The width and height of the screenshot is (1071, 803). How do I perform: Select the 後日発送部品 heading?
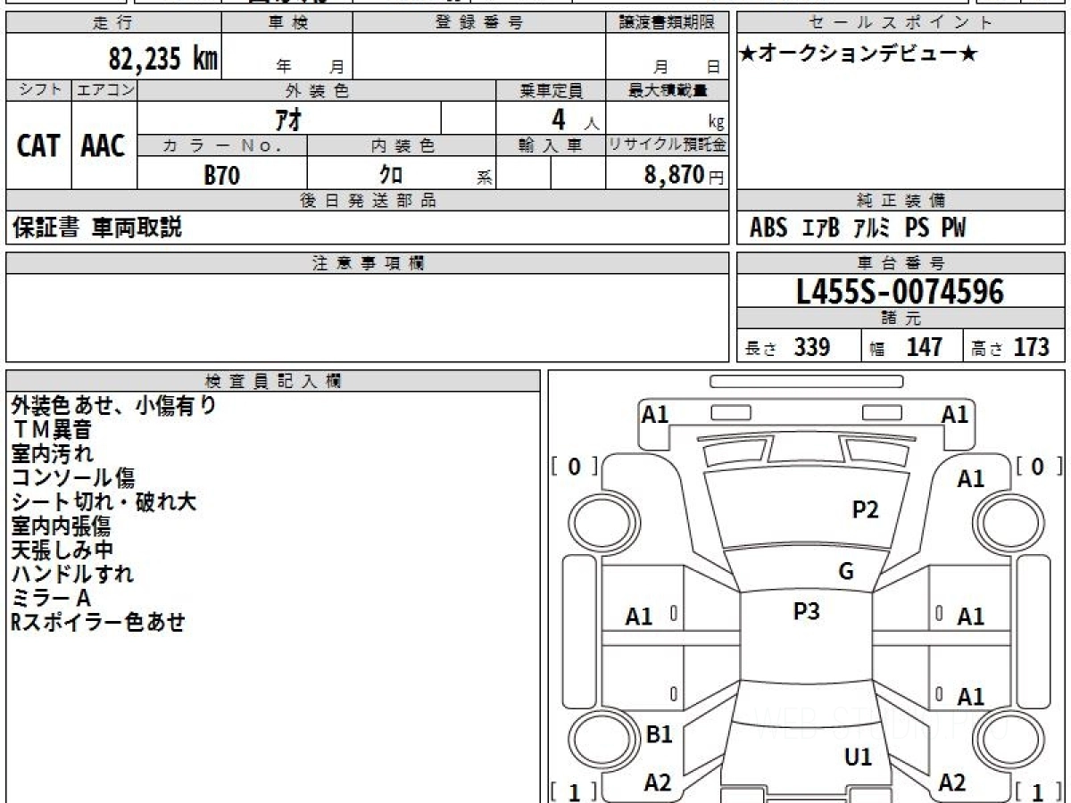(367, 201)
